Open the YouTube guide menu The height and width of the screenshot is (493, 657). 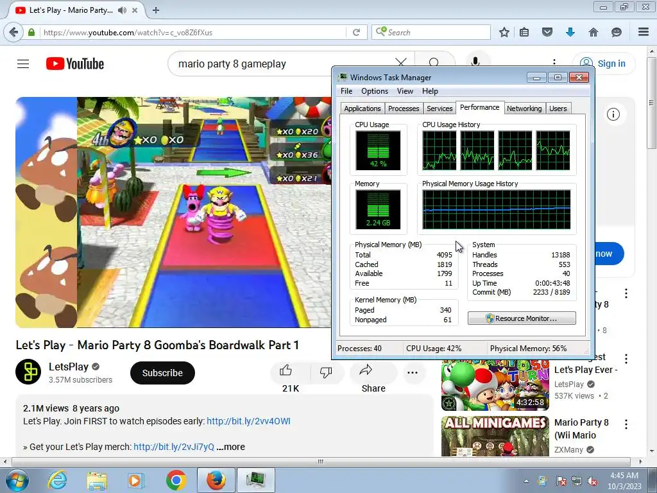tap(23, 64)
